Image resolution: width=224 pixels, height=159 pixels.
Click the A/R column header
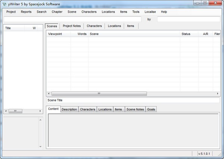pyautogui.click(x=206, y=34)
